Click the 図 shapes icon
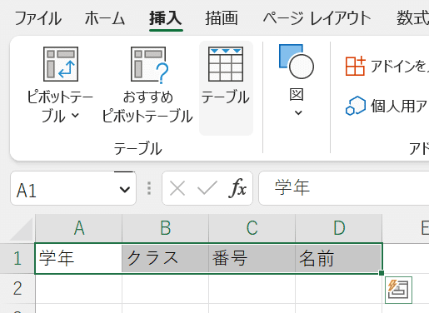Viewport: 429px width, 313px height. coord(297,62)
